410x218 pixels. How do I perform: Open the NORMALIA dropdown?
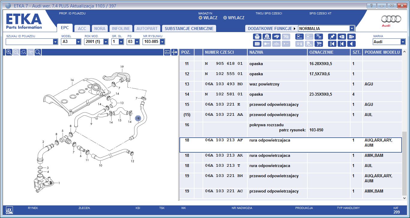[352, 28]
